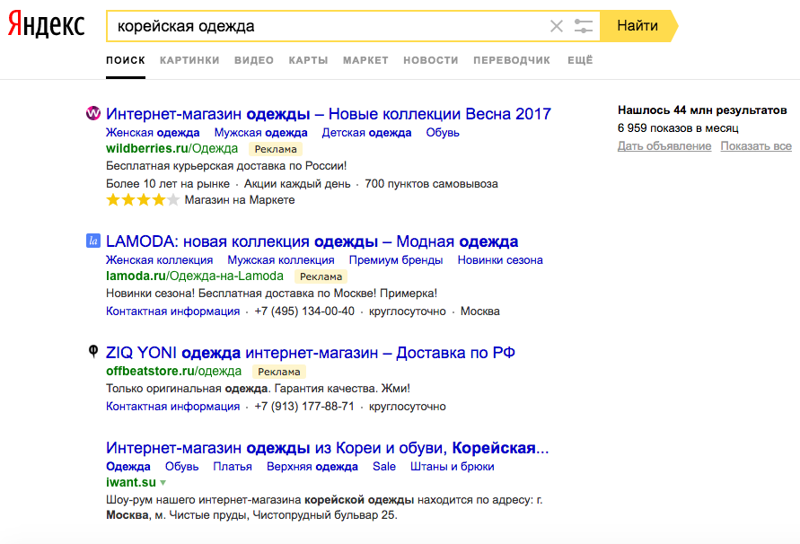
Task: Open Обувь sitelink under Wildberries
Action: [443, 133]
